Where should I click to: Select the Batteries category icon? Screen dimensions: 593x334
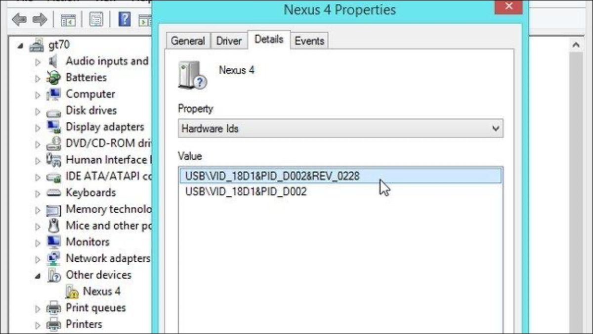coord(53,78)
